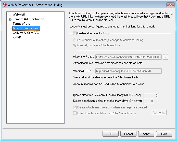Select Manually configure Attachment Linking option
This screenshot has width=177, height=141.
(x=75, y=45)
